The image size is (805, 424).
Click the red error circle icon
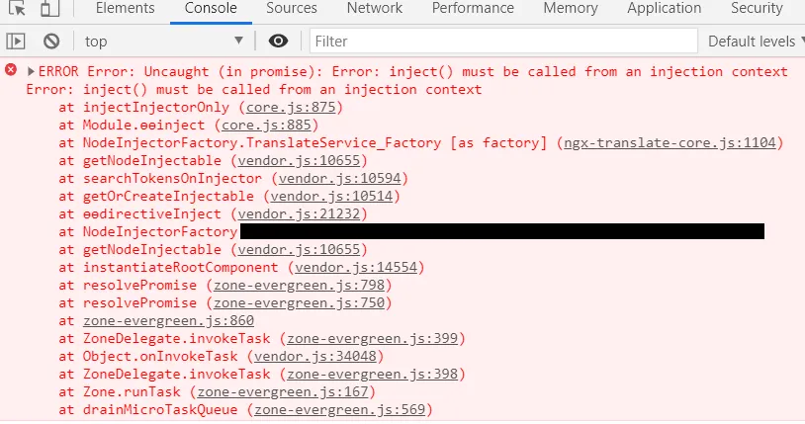point(11,70)
